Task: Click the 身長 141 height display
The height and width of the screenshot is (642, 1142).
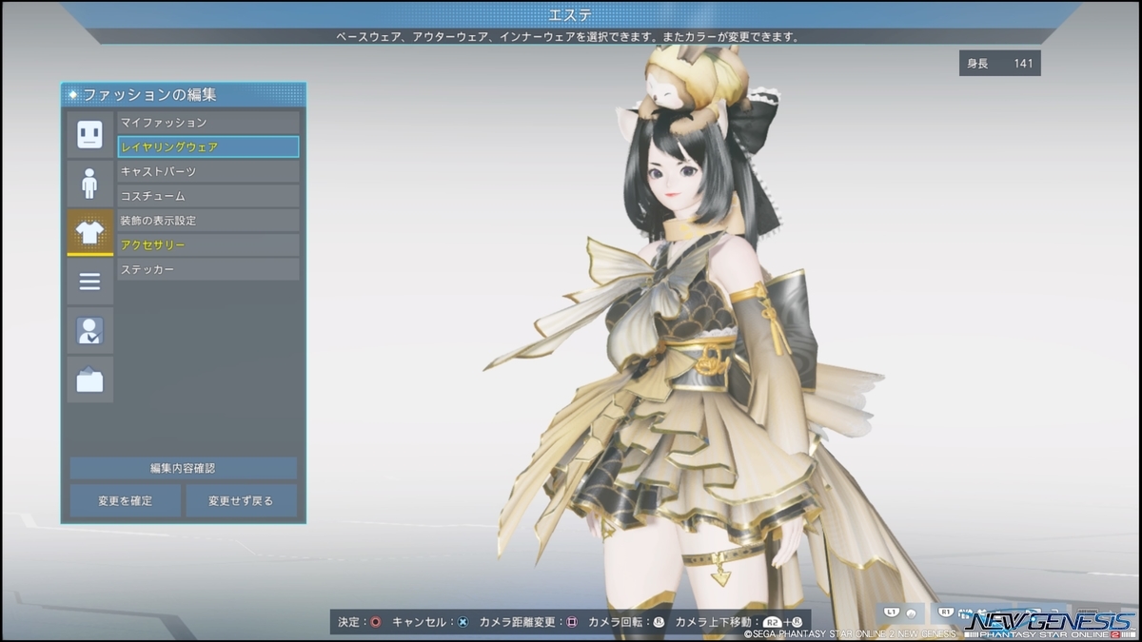Action: 999,64
